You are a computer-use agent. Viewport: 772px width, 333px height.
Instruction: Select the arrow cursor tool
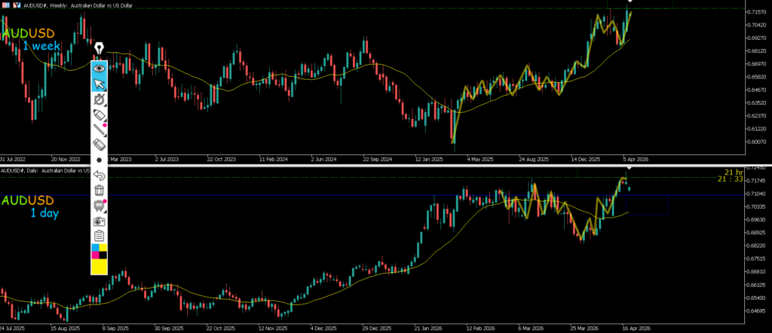coord(99,83)
